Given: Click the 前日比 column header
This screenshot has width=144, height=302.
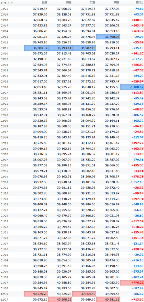Looking at the screenshot, I should point(139,3).
